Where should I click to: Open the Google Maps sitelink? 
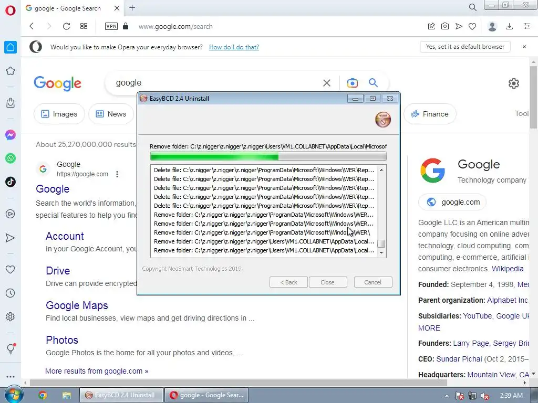(77, 305)
